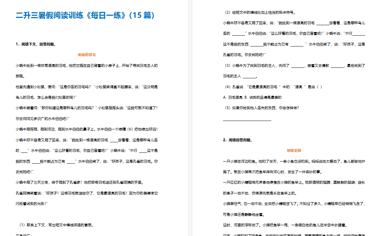
Task: Click the line starting '小猫屏住气，也一动不动'
Action: tap(294, 204)
